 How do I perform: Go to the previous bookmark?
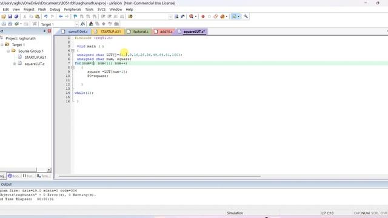coord(82,16)
